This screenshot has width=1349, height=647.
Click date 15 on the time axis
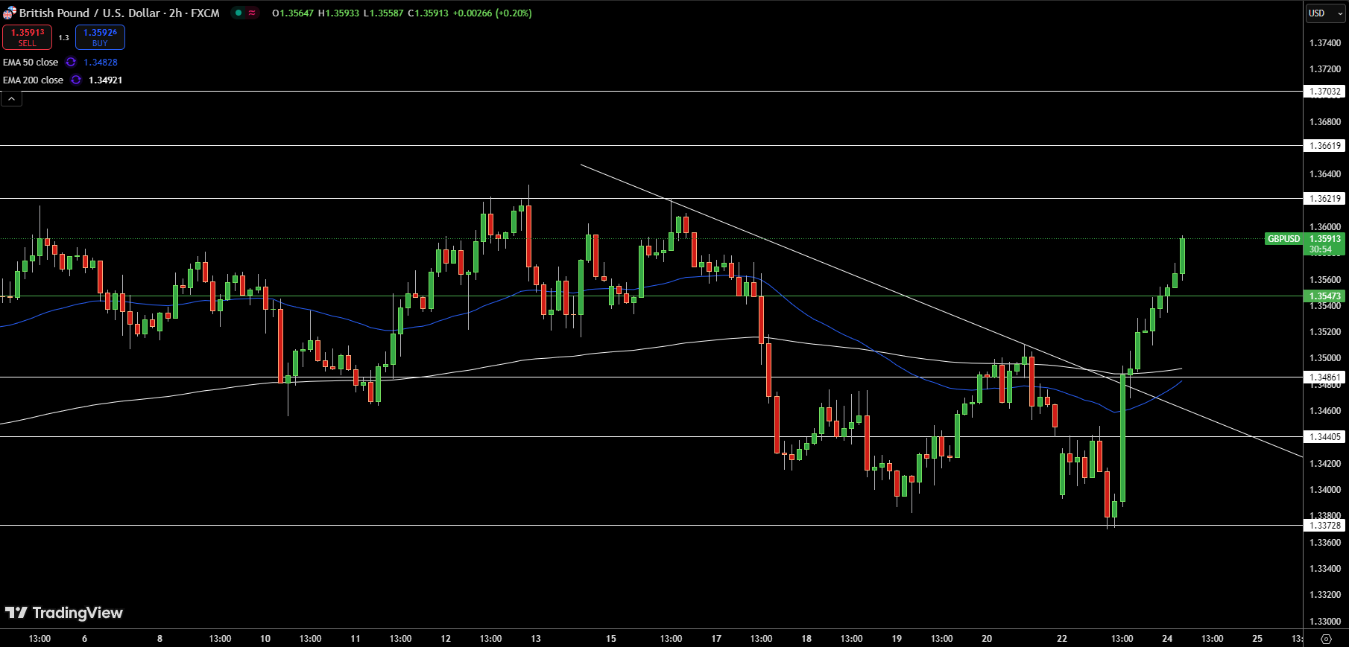click(611, 639)
